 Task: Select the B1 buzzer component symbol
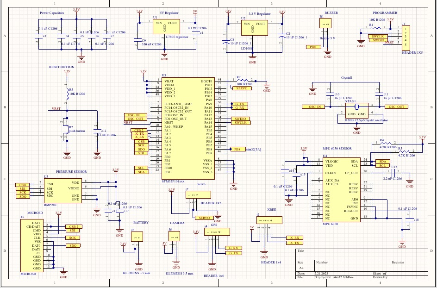325,23
